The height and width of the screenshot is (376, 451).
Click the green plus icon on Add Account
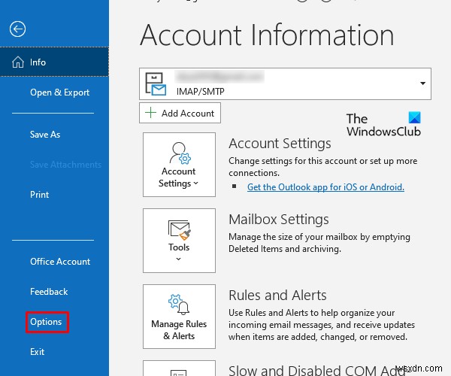click(151, 113)
